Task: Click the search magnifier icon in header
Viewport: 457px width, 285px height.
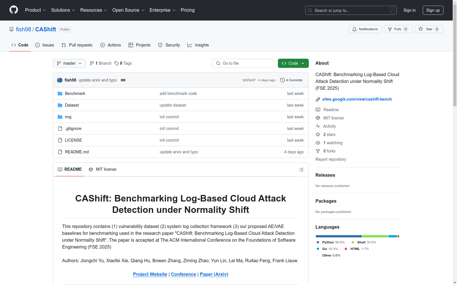Action: coord(310,10)
